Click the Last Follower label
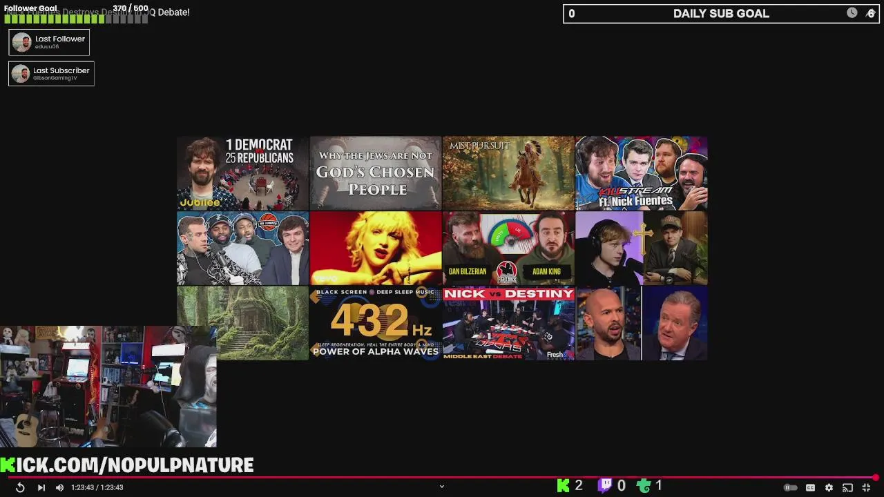Screen dimensions: 884x497 (60, 39)
